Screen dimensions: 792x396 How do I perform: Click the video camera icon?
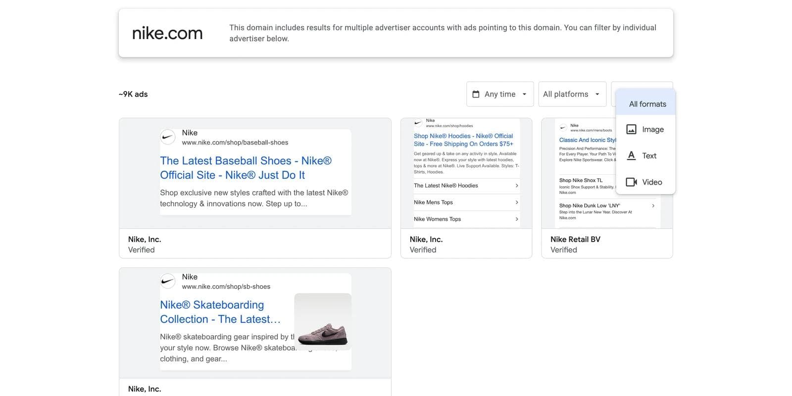(x=632, y=182)
